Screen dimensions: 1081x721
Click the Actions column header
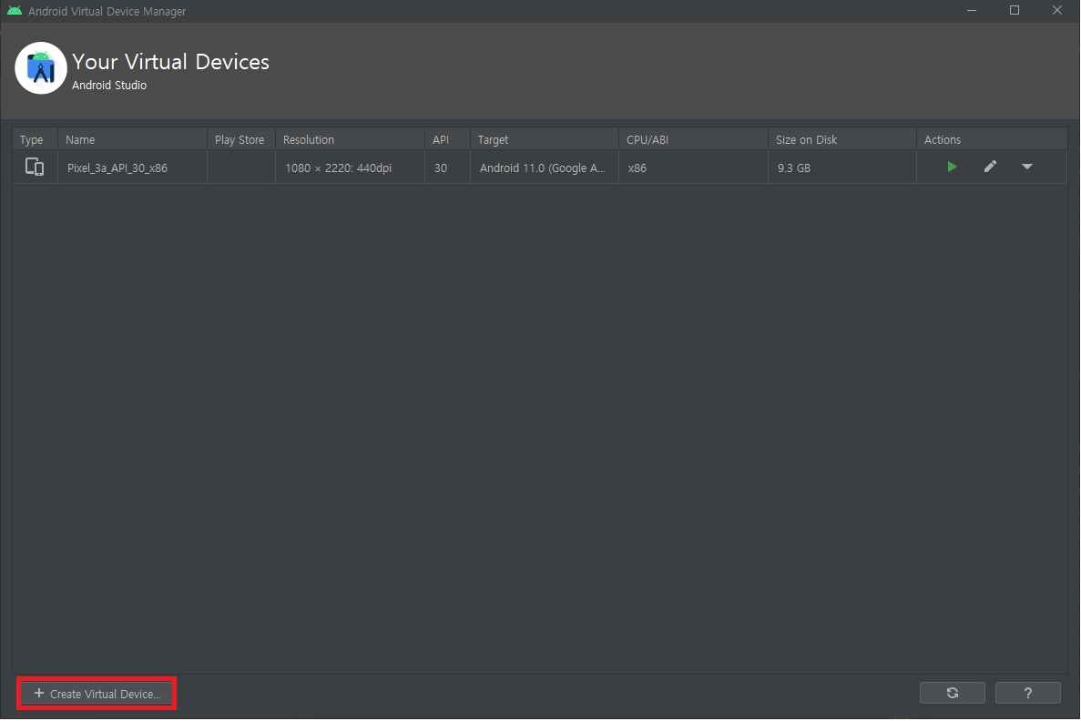[992, 139]
